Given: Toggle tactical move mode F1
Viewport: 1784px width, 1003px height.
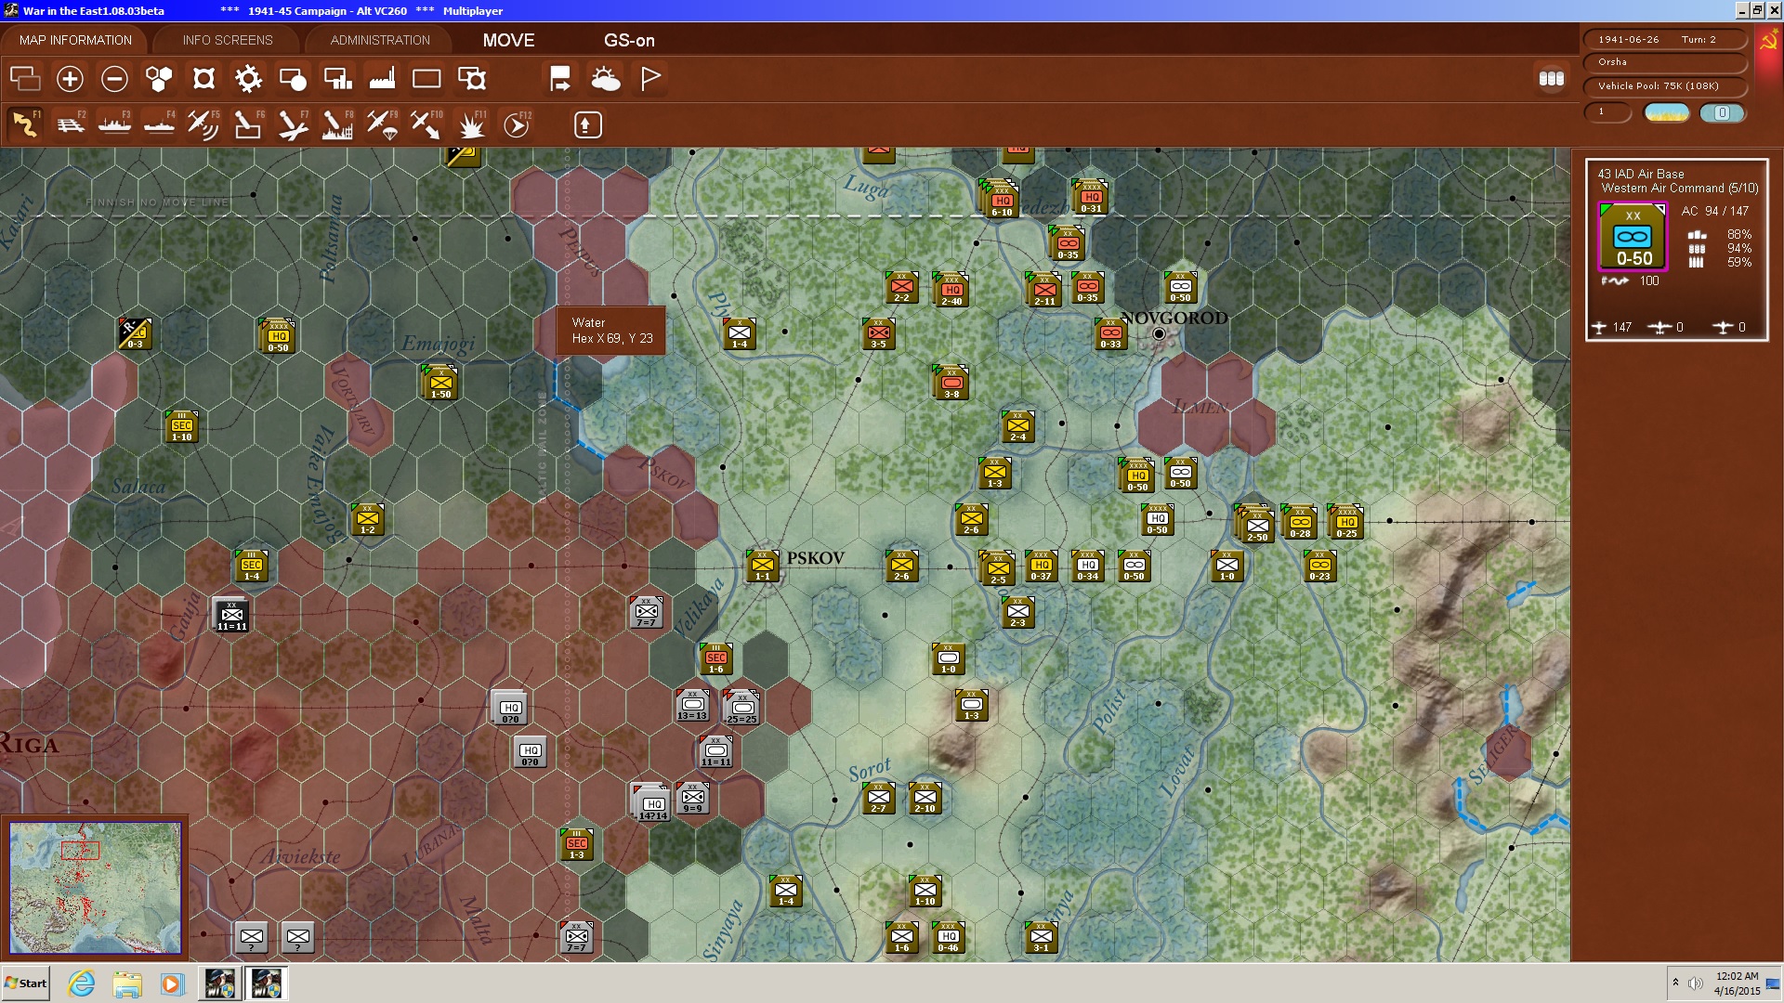Looking at the screenshot, I should pos(25,124).
